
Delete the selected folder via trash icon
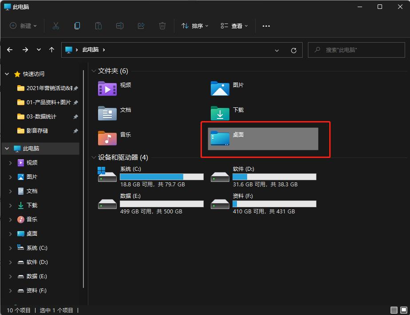pyautogui.click(x=162, y=26)
